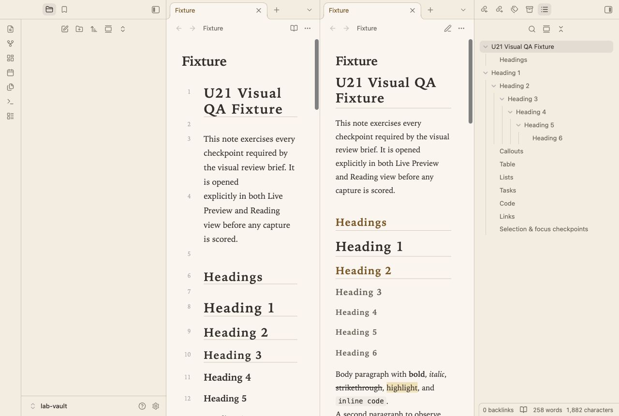The image size is (619, 416).
Task: Open vault settings gear
Action: tap(156, 406)
